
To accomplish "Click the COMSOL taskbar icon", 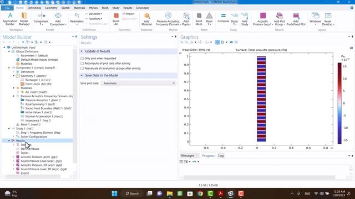I will point(231,193).
